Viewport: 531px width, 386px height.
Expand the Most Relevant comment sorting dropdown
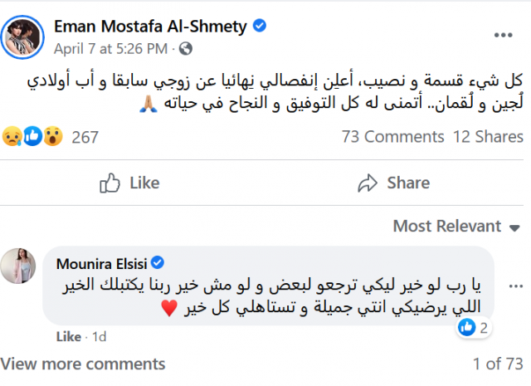tap(455, 226)
